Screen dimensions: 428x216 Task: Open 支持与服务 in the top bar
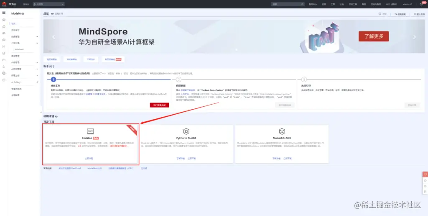[376, 4]
